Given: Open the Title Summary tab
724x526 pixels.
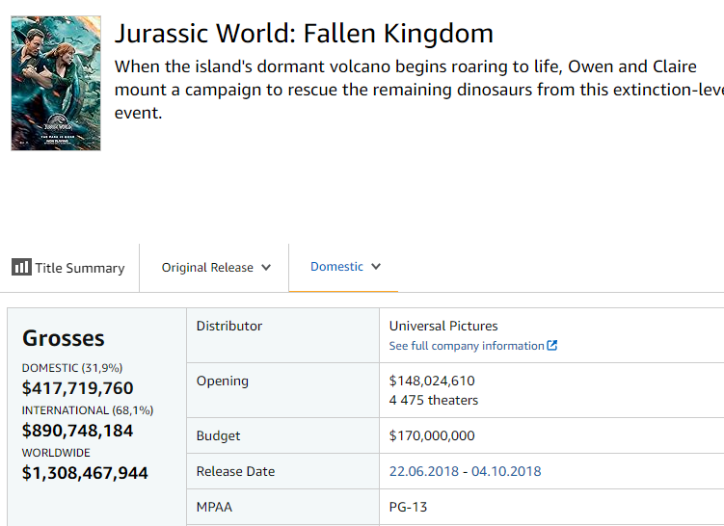Looking at the screenshot, I should pyautogui.click(x=68, y=268).
